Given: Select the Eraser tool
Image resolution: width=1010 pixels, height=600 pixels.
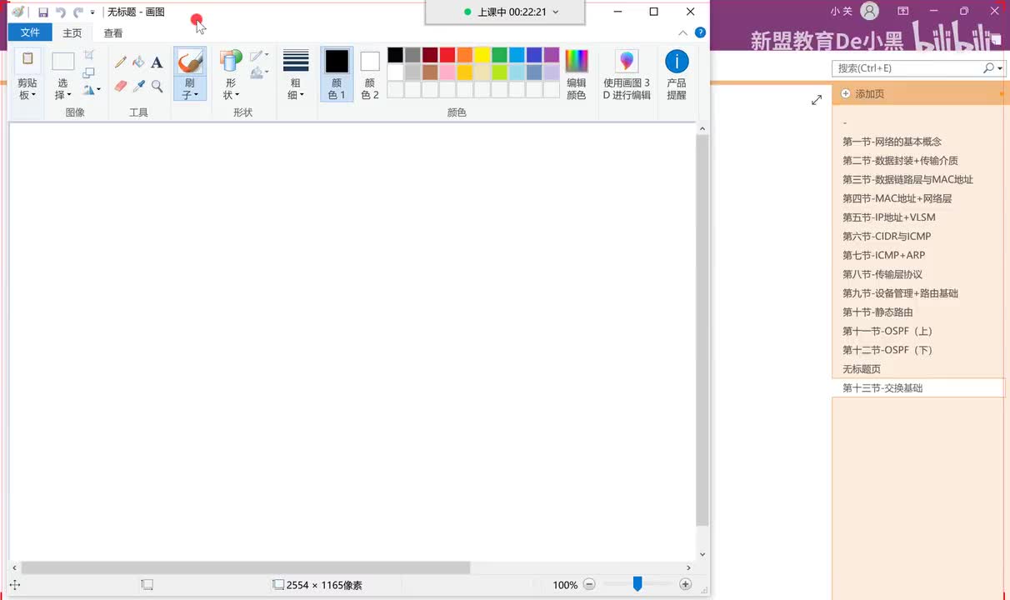Looking at the screenshot, I should pos(121,86).
